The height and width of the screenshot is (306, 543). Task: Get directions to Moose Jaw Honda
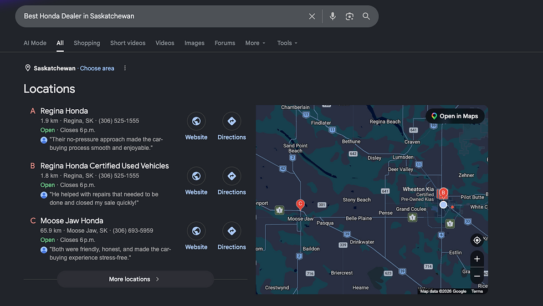click(x=232, y=231)
